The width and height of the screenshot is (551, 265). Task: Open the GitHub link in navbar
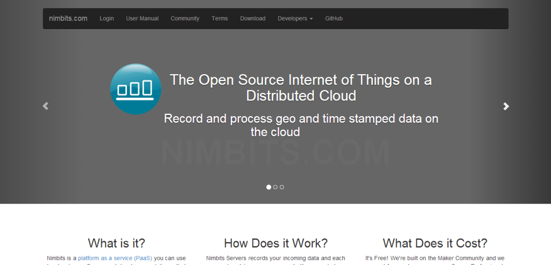(x=334, y=18)
